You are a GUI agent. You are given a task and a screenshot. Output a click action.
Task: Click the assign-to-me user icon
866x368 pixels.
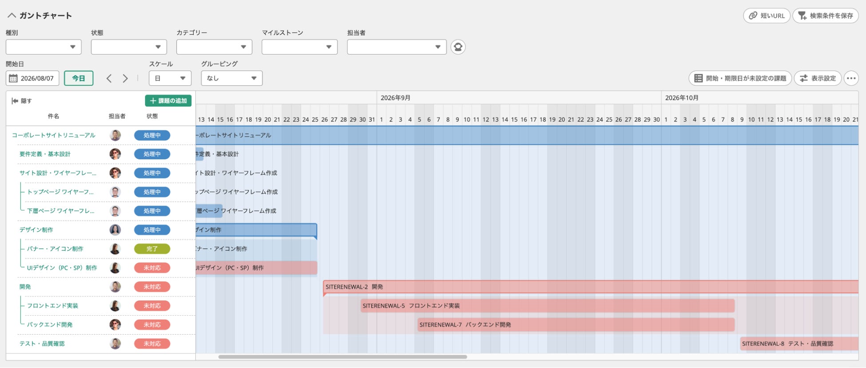click(x=458, y=47)
